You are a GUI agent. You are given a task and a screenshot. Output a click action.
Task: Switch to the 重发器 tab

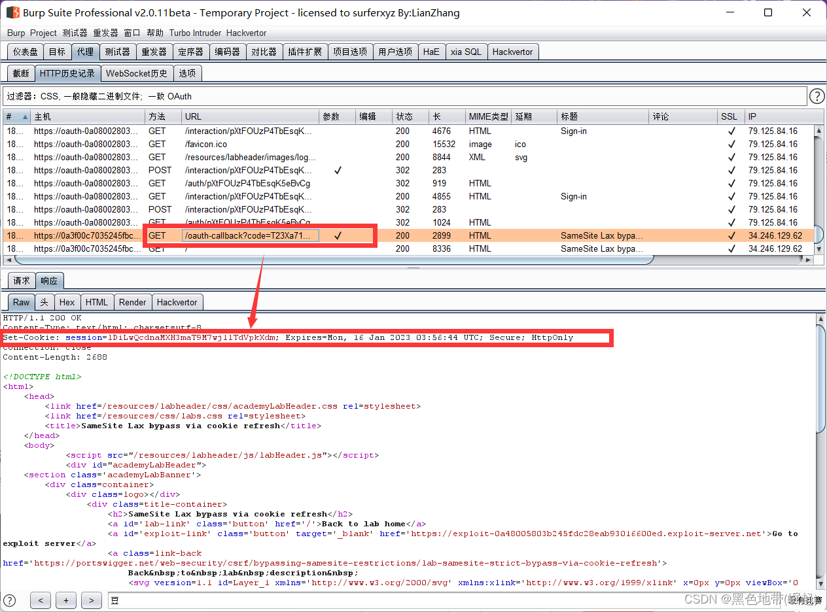(x=154, y=52)
